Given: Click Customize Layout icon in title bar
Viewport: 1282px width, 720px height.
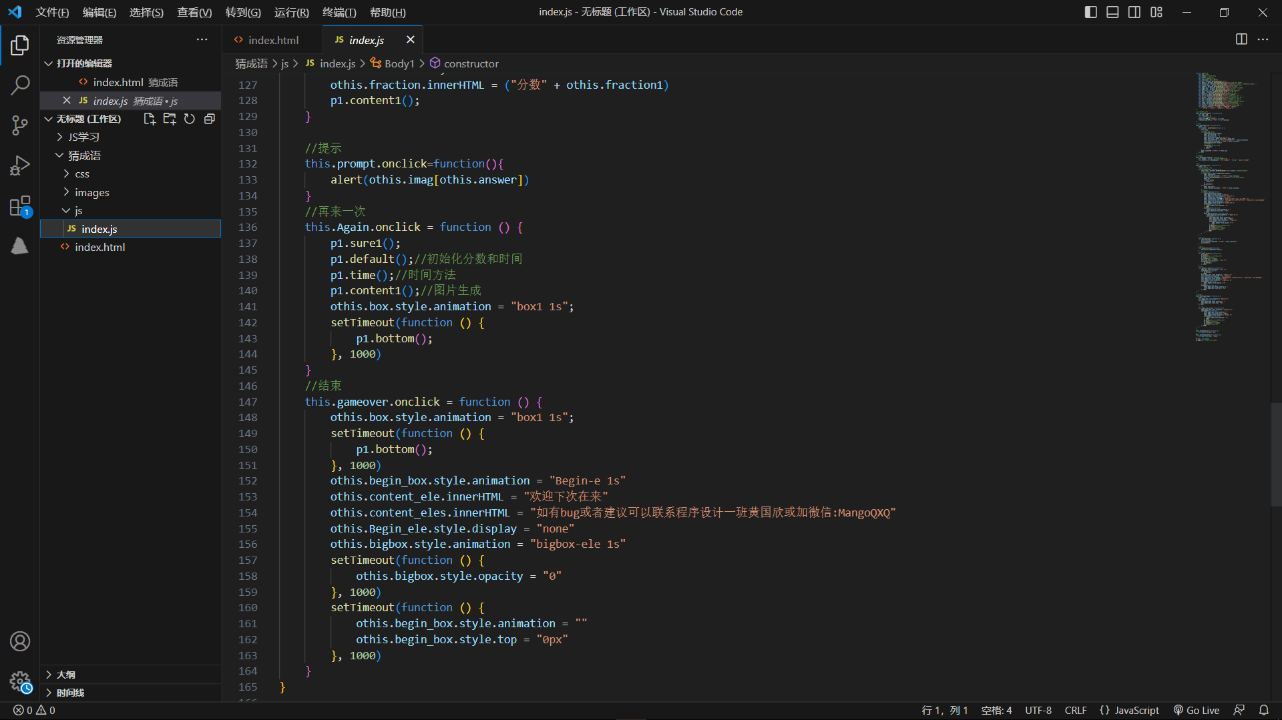Looking at the screenshot, I should [x=1156, y=12].
